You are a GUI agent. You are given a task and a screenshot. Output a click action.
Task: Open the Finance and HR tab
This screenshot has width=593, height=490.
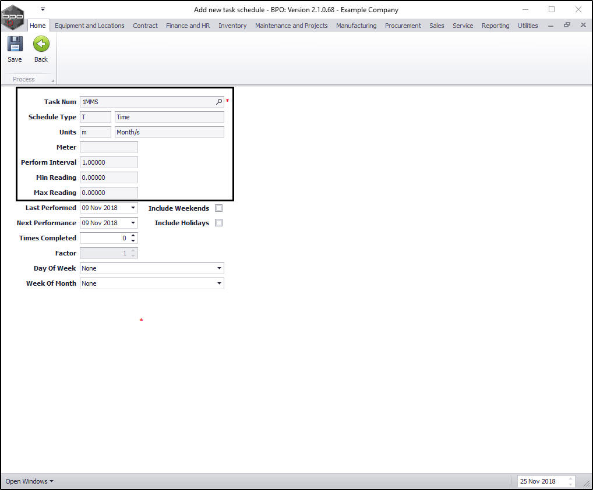[188, 25]
